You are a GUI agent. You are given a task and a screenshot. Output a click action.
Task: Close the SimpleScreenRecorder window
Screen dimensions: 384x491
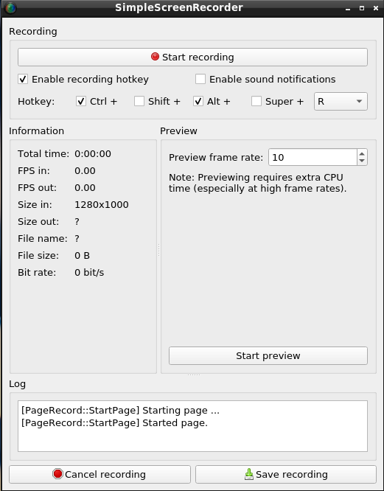pyautogui.click(x=376, y=8)
